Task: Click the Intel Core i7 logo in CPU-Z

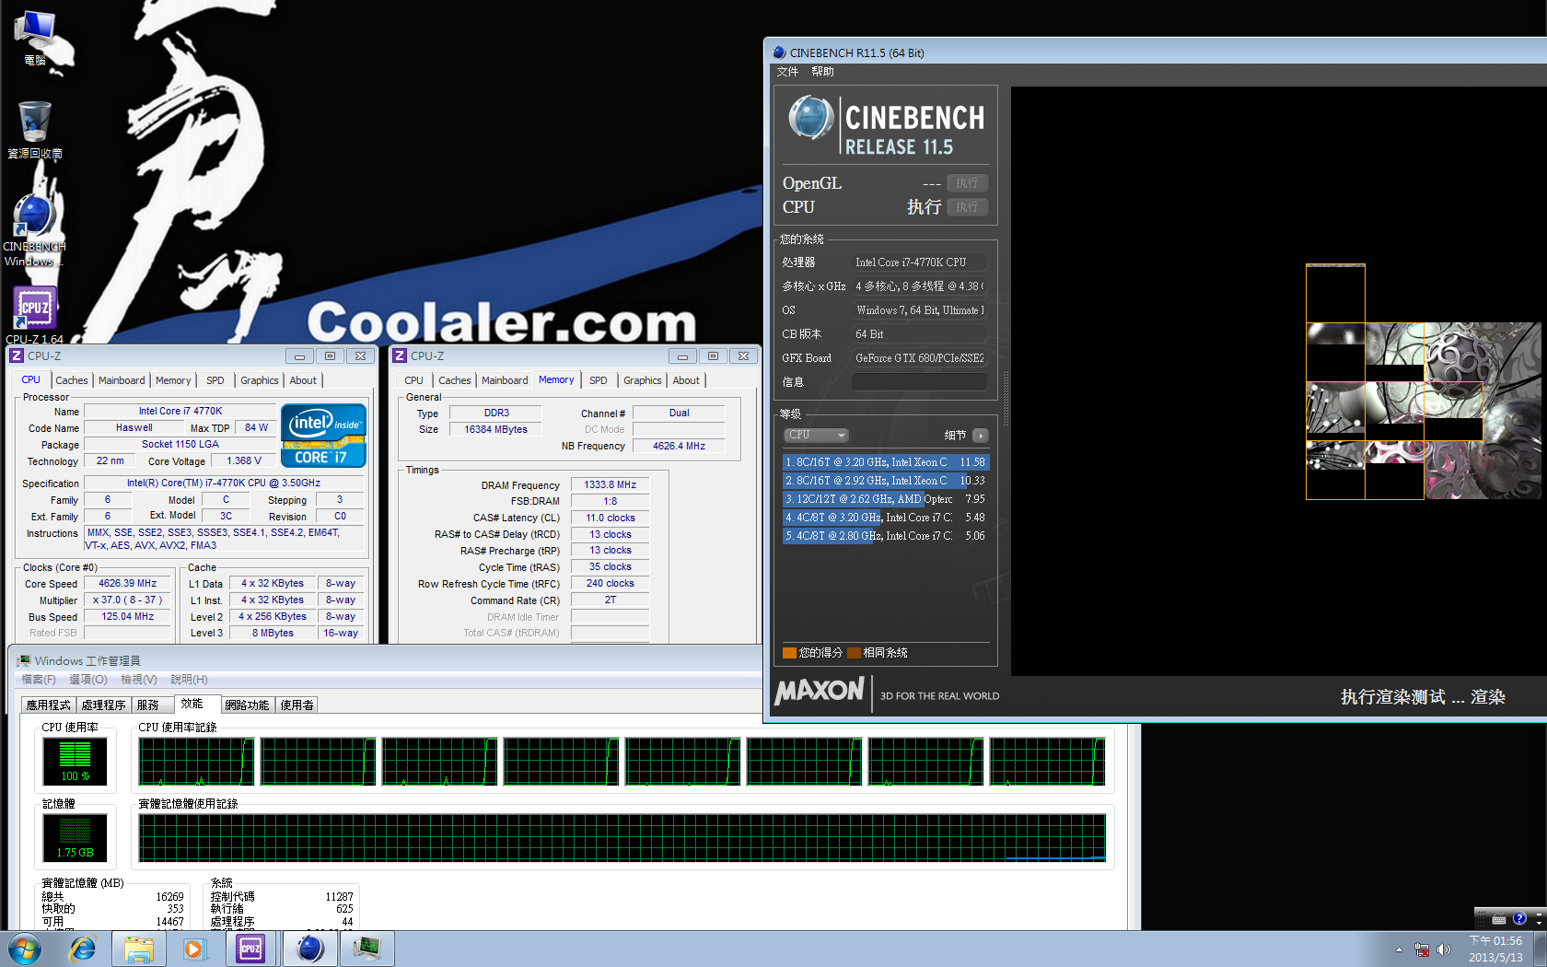Action: click(323, 435)
